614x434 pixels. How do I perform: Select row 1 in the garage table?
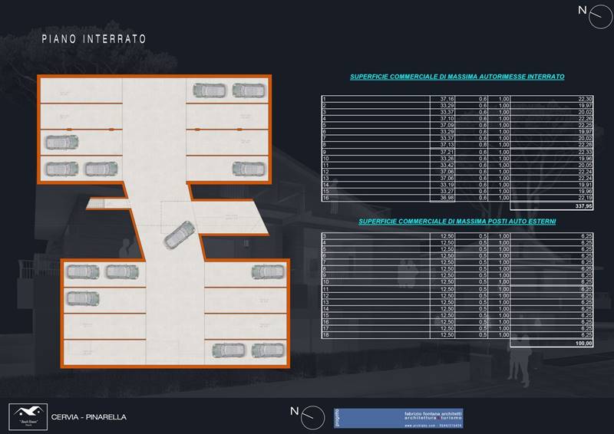coord(457,99)
